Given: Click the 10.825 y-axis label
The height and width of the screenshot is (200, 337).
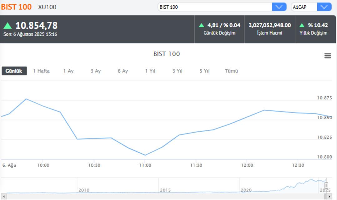Looking at the screenshot, I should point(325,137).
